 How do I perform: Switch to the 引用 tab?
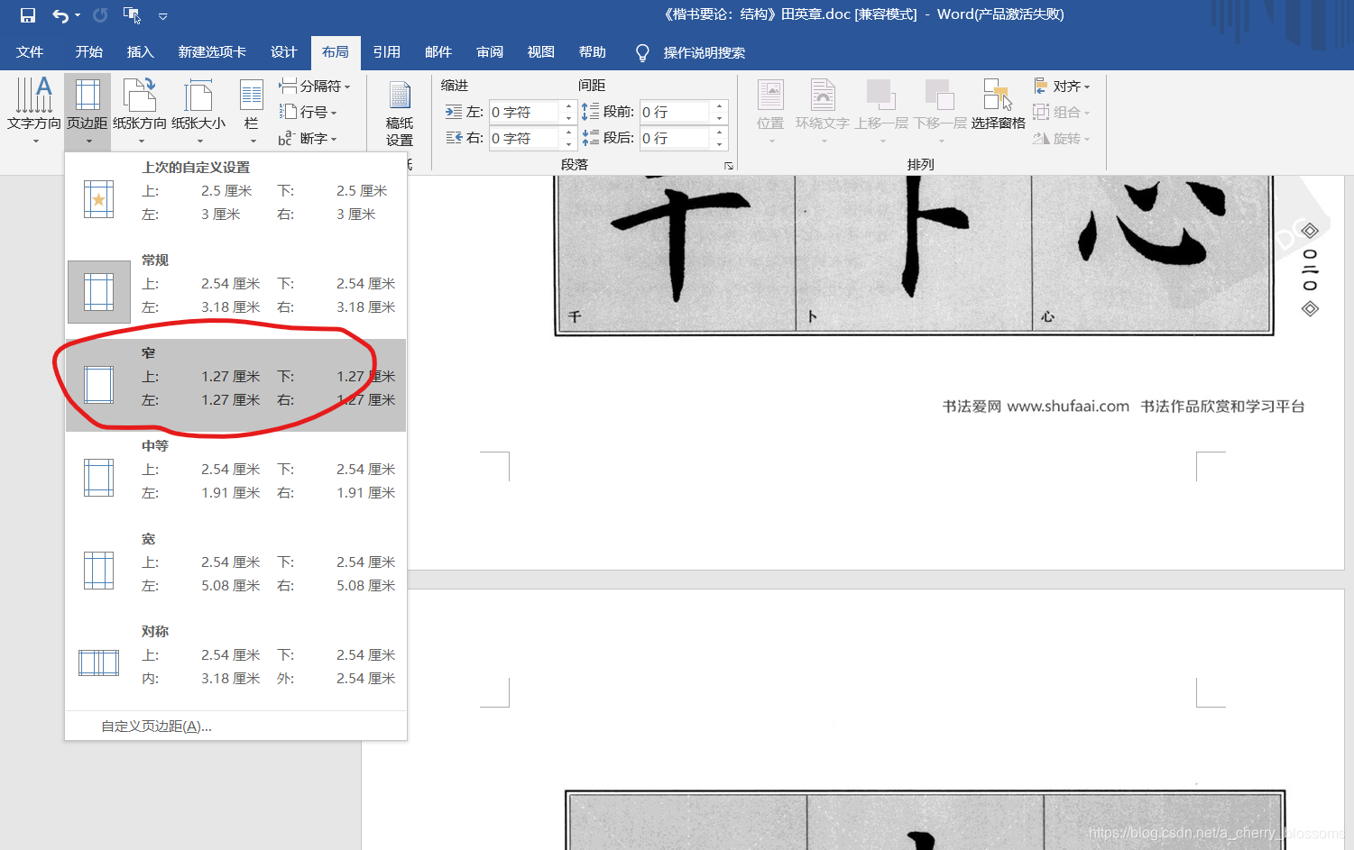386,52
